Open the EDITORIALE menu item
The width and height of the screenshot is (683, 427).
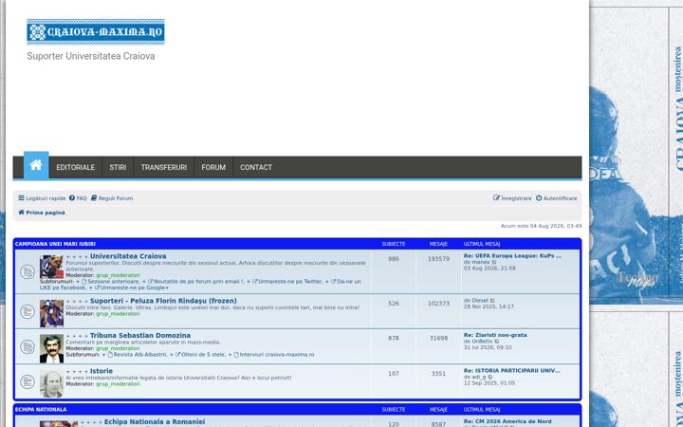pos(75,167)
